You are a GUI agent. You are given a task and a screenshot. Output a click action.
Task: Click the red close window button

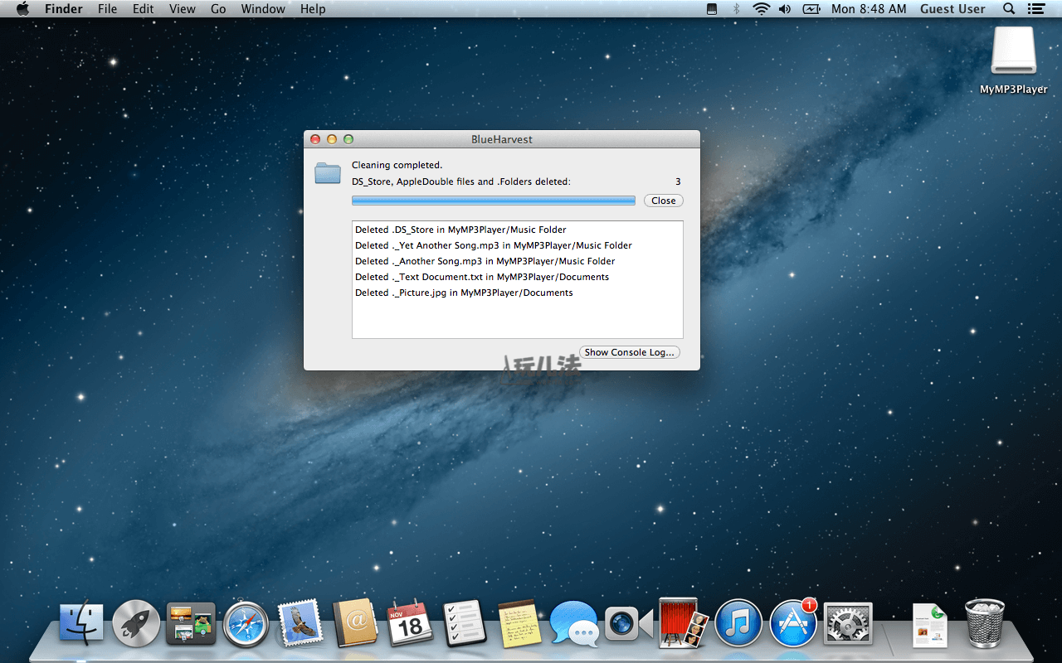[x=315, y=139]
